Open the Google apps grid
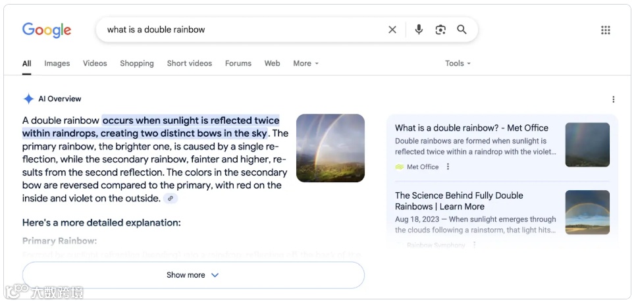This screenshot has width=636, height=304. click(606, 30)
